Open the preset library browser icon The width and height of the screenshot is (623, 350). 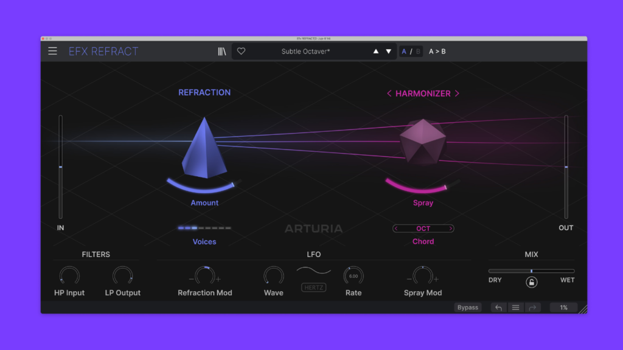click(x=222, y=51)
